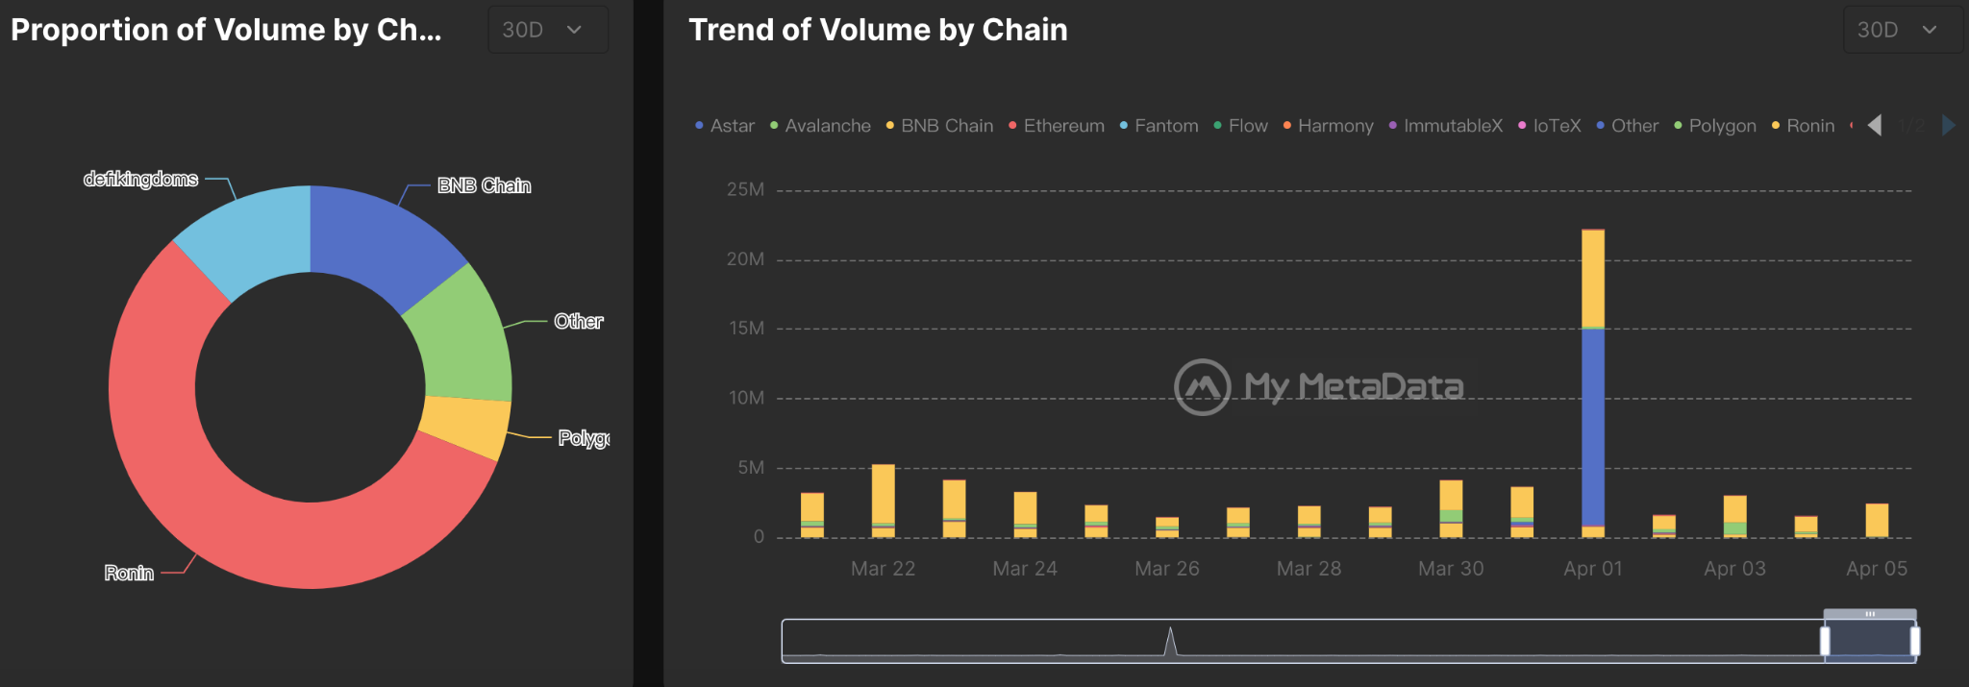Click the spike in the timeline overview
This screenshot has height=687, width=1969.
click(x=1170, y=642)
